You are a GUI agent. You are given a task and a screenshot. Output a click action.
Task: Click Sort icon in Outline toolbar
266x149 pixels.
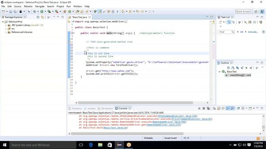click(233, 68)
